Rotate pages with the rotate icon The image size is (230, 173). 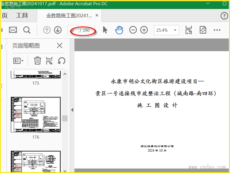[62, 61]
